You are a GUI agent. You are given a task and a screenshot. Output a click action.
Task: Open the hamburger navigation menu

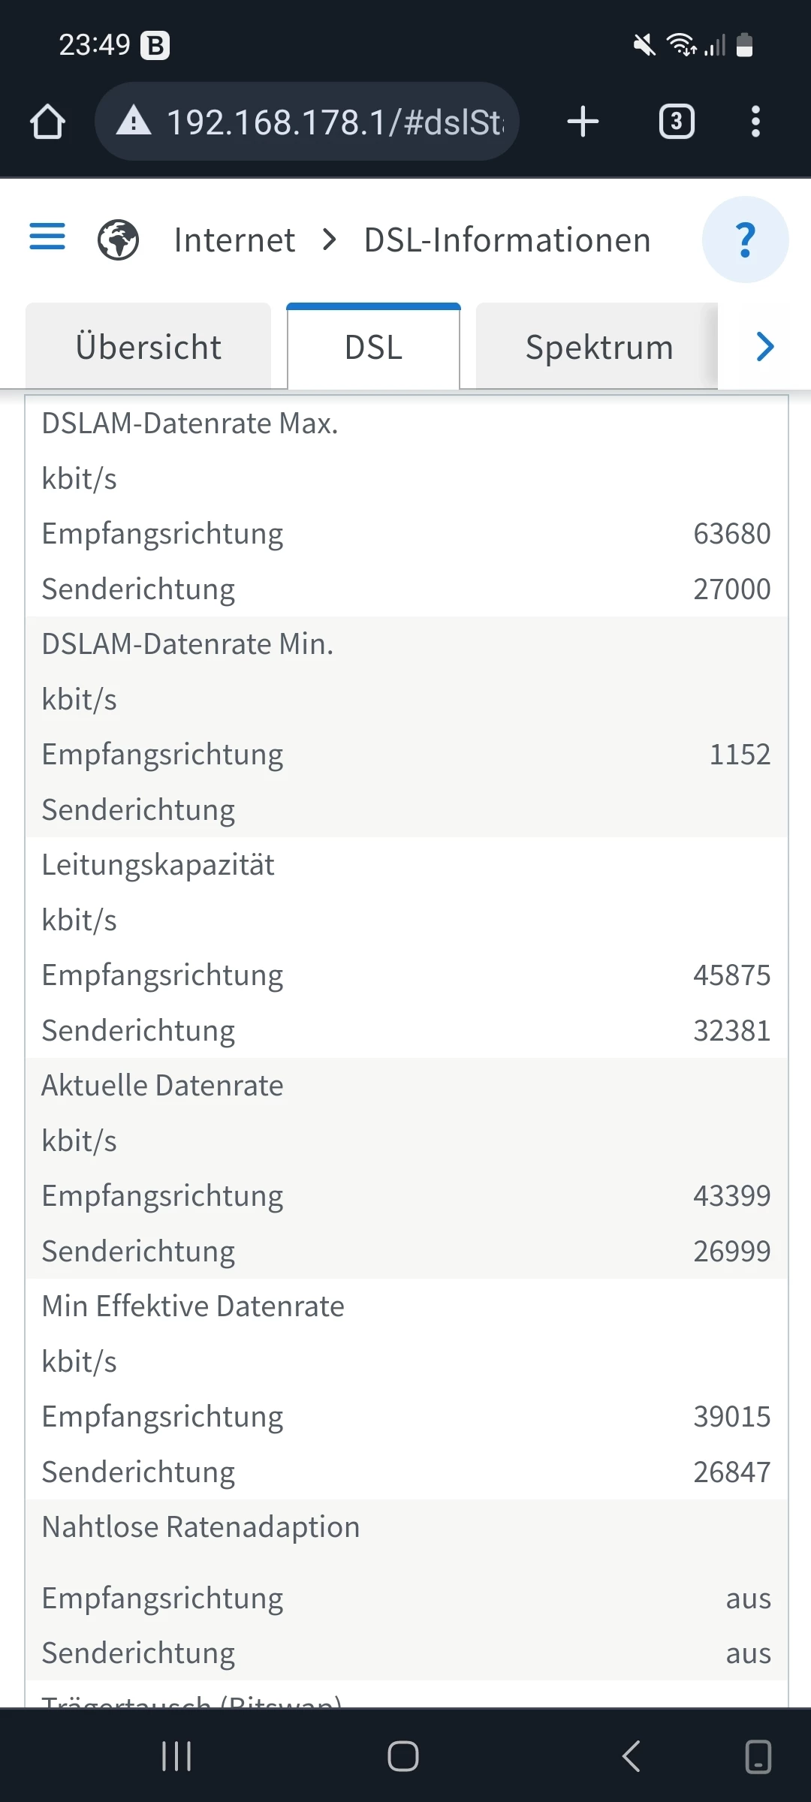(47, 237)
